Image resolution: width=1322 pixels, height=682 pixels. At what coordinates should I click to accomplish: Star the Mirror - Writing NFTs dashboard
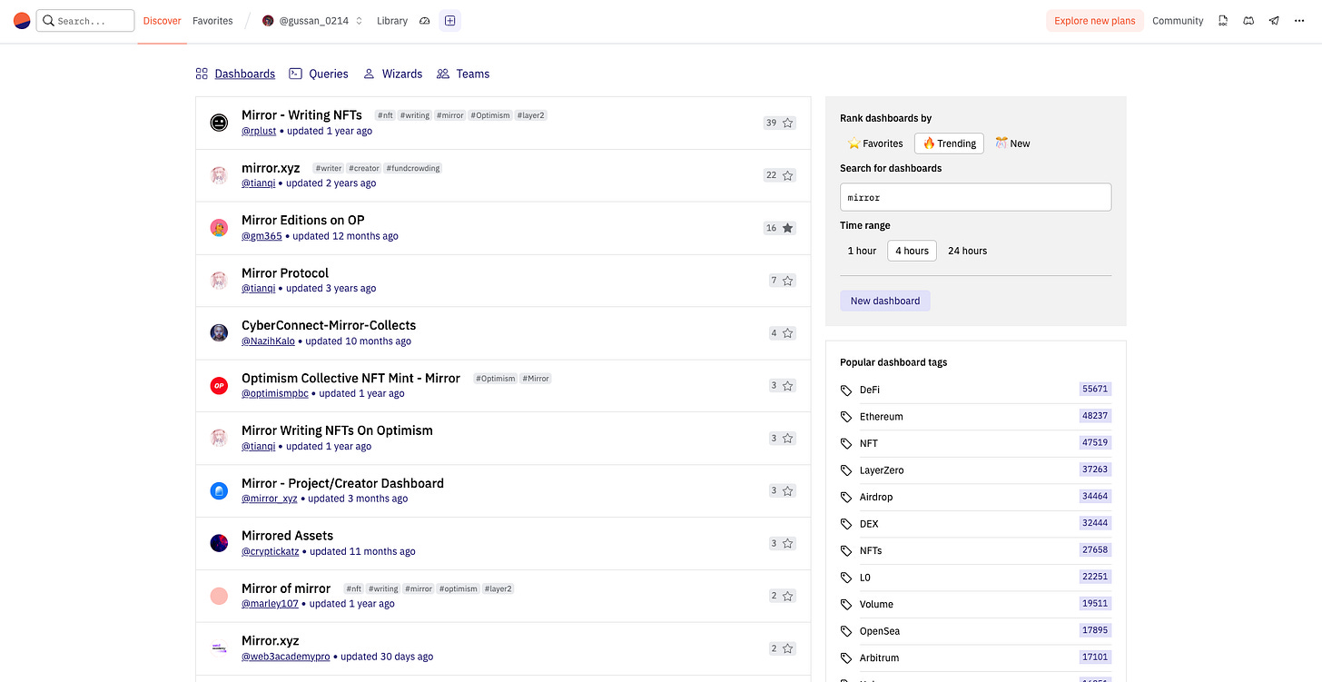point(788,123)
